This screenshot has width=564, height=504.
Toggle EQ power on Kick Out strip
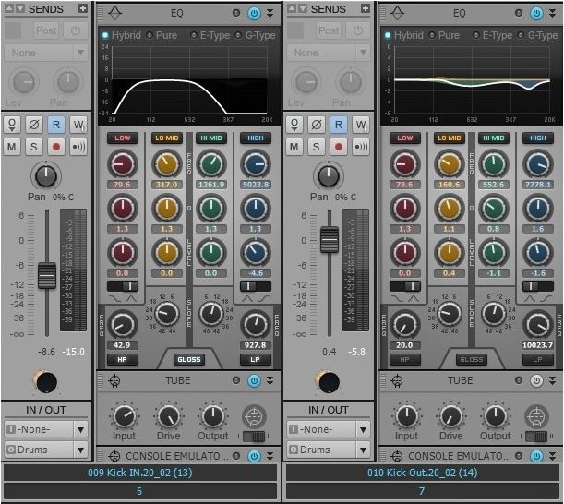(536, 13)
